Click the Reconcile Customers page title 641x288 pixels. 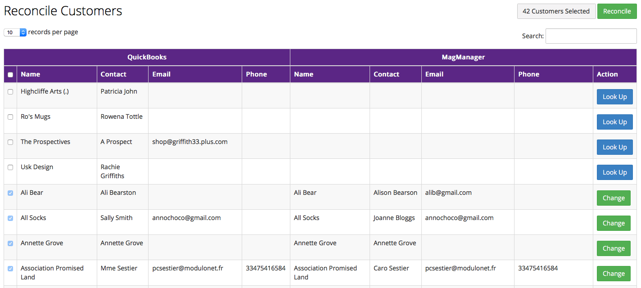[x=63, y=11]
